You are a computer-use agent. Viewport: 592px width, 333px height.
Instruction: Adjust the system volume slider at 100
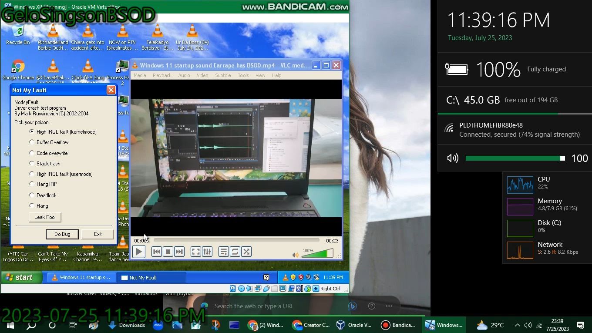click(x=515, y=158)
